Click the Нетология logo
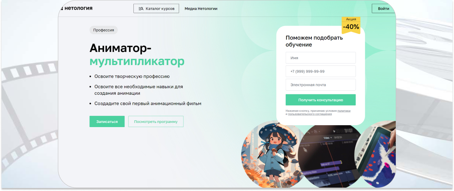Image resolution: width=454 pixels, height=191 pixels. click(x=76, y=8)
